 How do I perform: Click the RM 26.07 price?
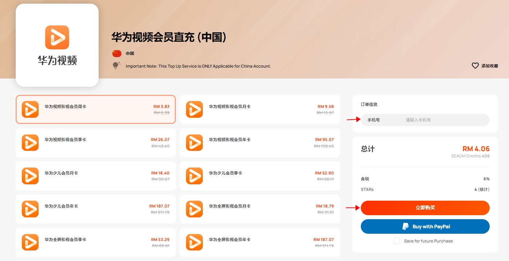pos(160,140)
